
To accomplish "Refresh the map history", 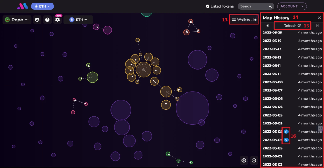I will click(292, 26).
